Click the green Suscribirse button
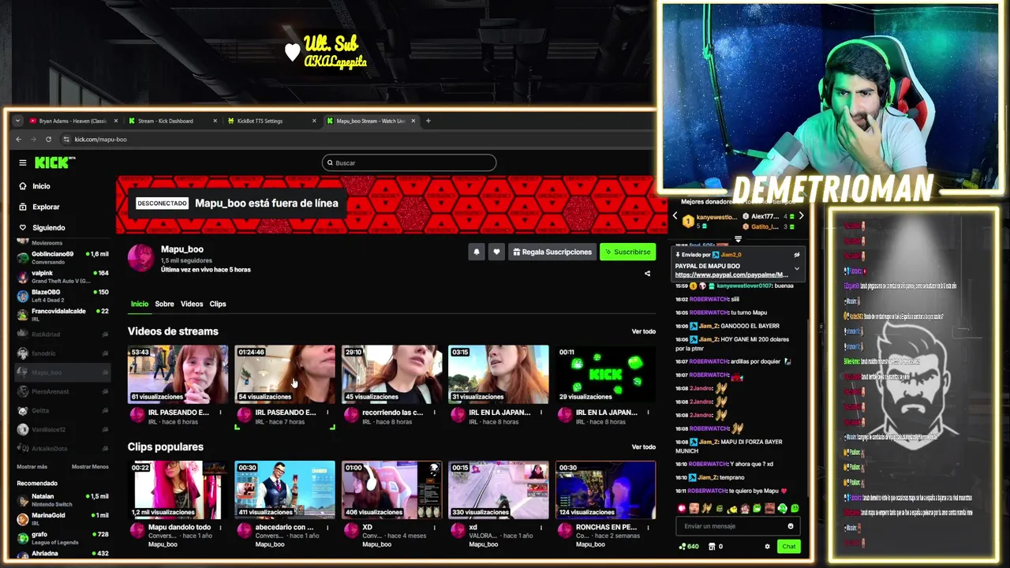 (627, 252)
